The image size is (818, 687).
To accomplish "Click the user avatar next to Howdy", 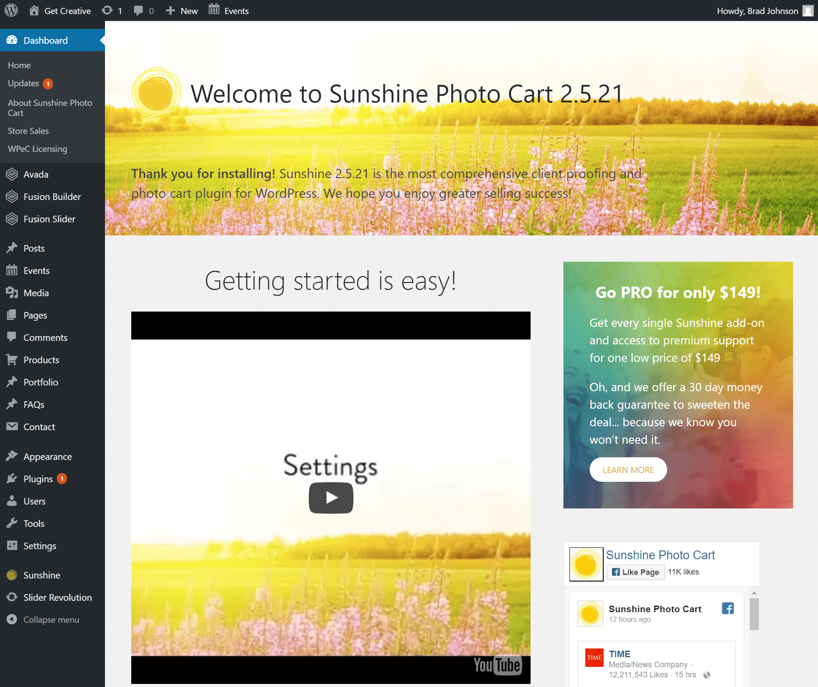I will (x=808, y=11).
